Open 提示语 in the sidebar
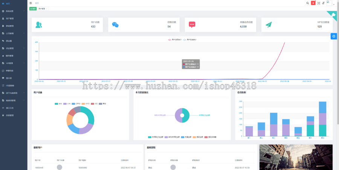 14,78
